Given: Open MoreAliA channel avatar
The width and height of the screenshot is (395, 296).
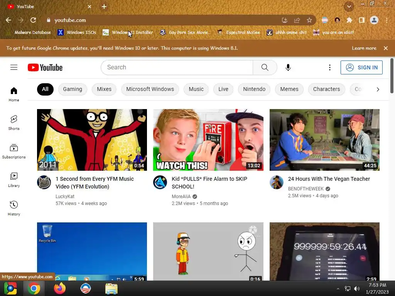Looking at the screenshot, I should (160, 182).
